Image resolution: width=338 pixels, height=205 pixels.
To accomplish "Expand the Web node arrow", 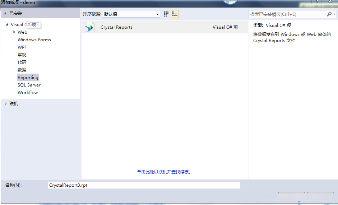I will pos(14,32).
